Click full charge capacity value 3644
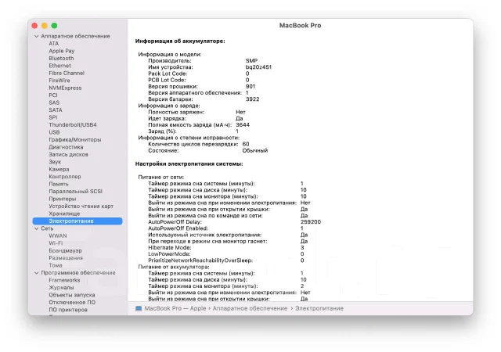Viewport: 501px width, 352px height. pyautogui.click(x=243, y=125)
